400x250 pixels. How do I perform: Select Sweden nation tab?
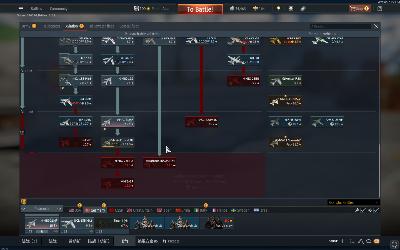[x=241, y=210]
